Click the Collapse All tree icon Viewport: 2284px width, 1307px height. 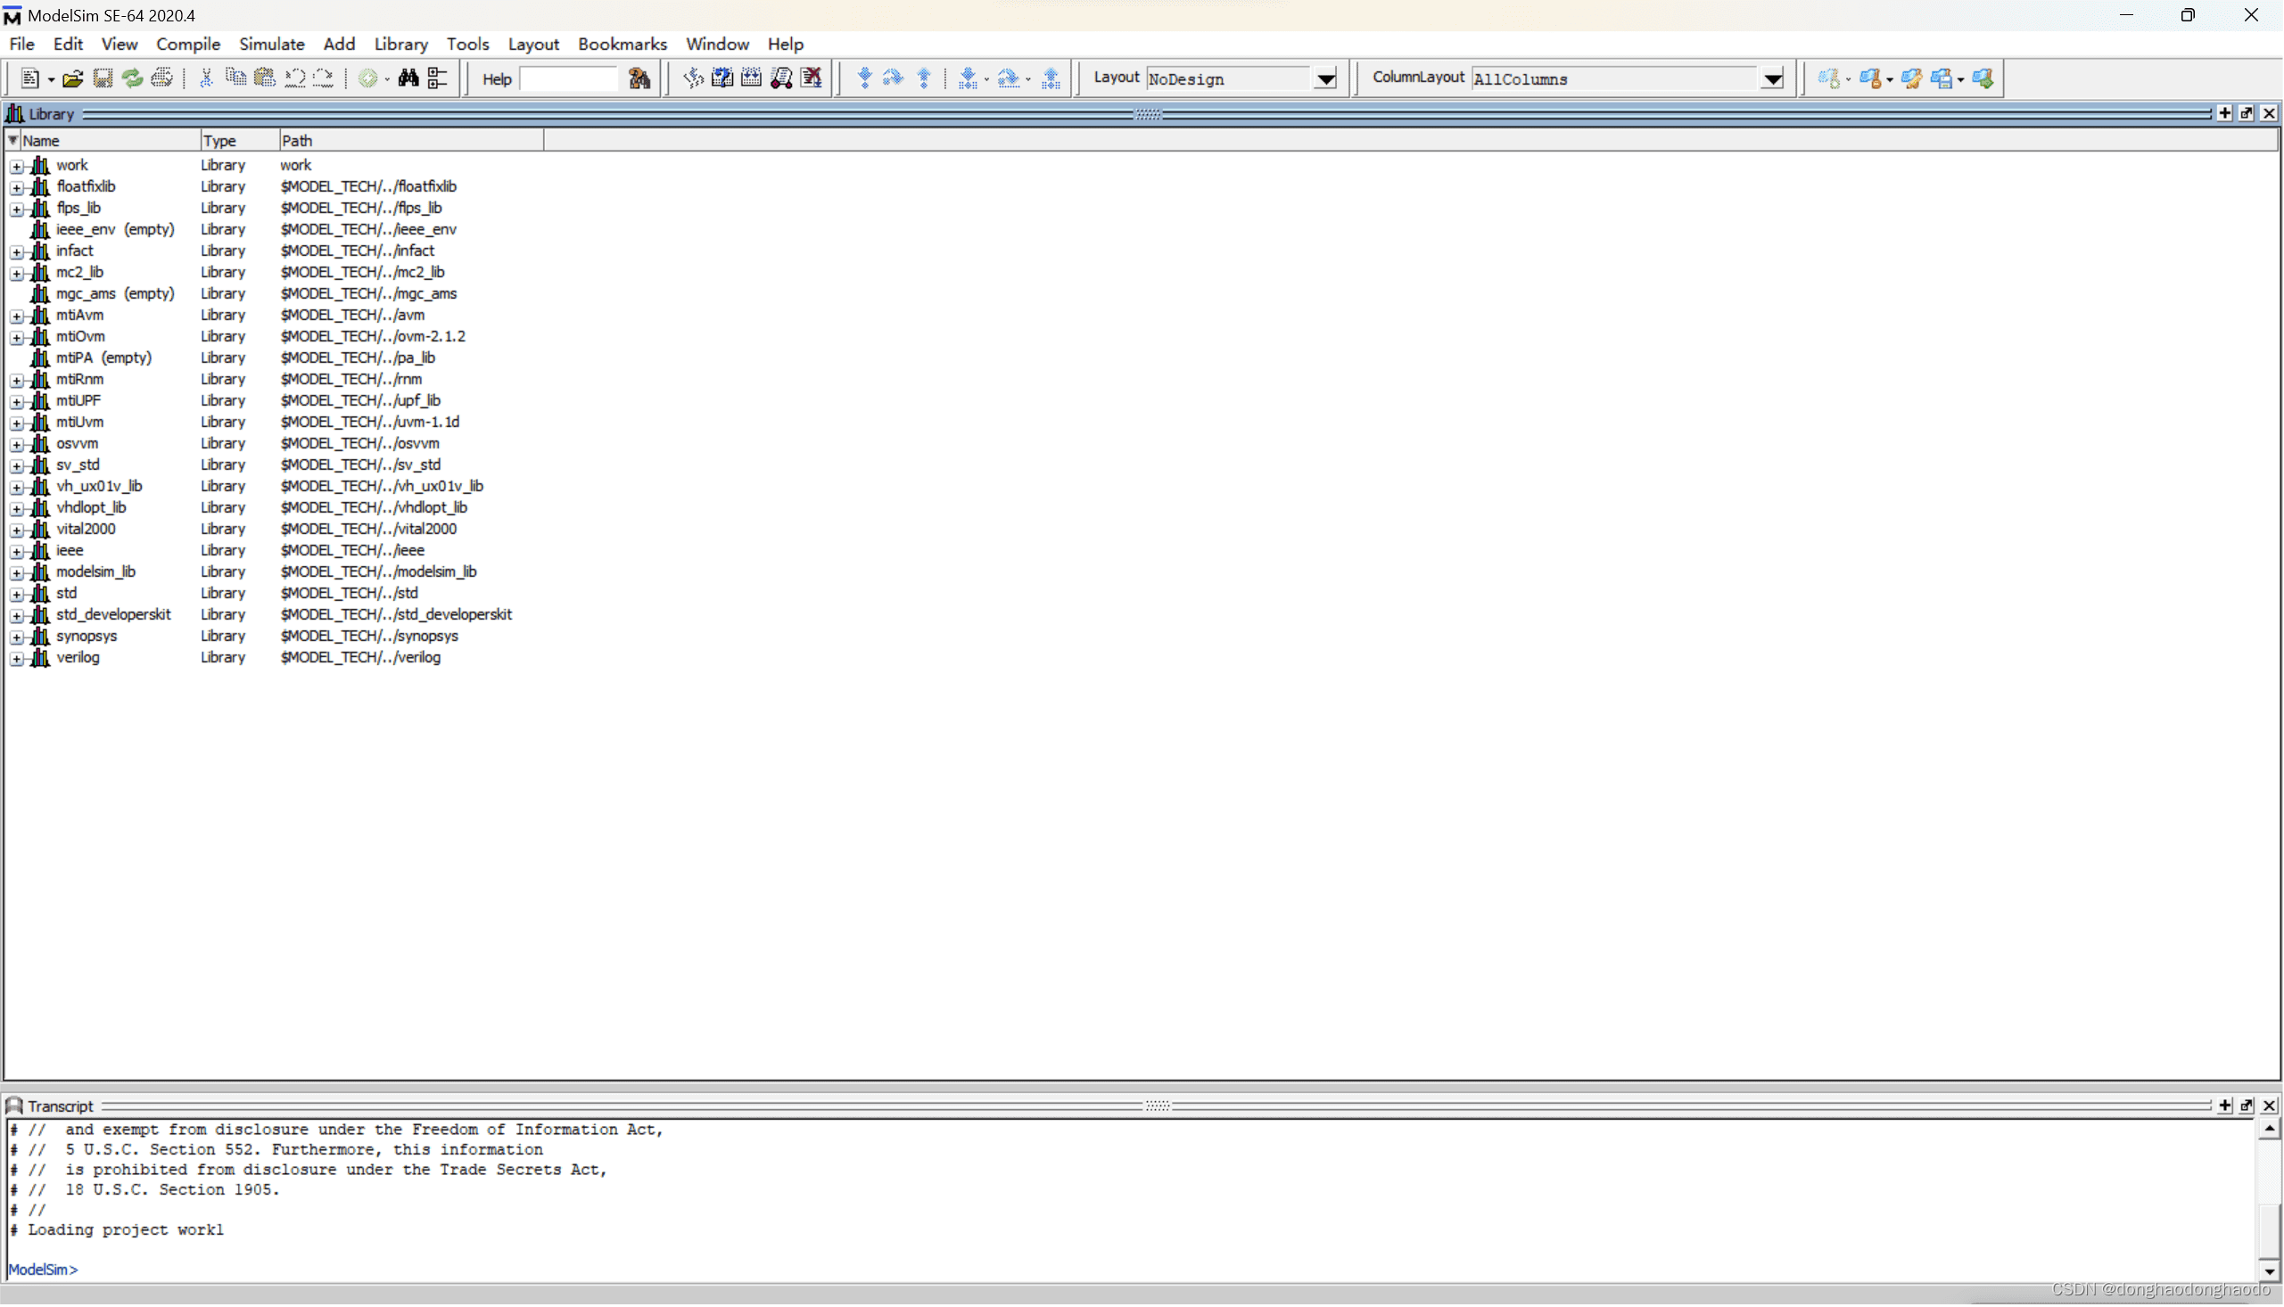tap(437, 79)
